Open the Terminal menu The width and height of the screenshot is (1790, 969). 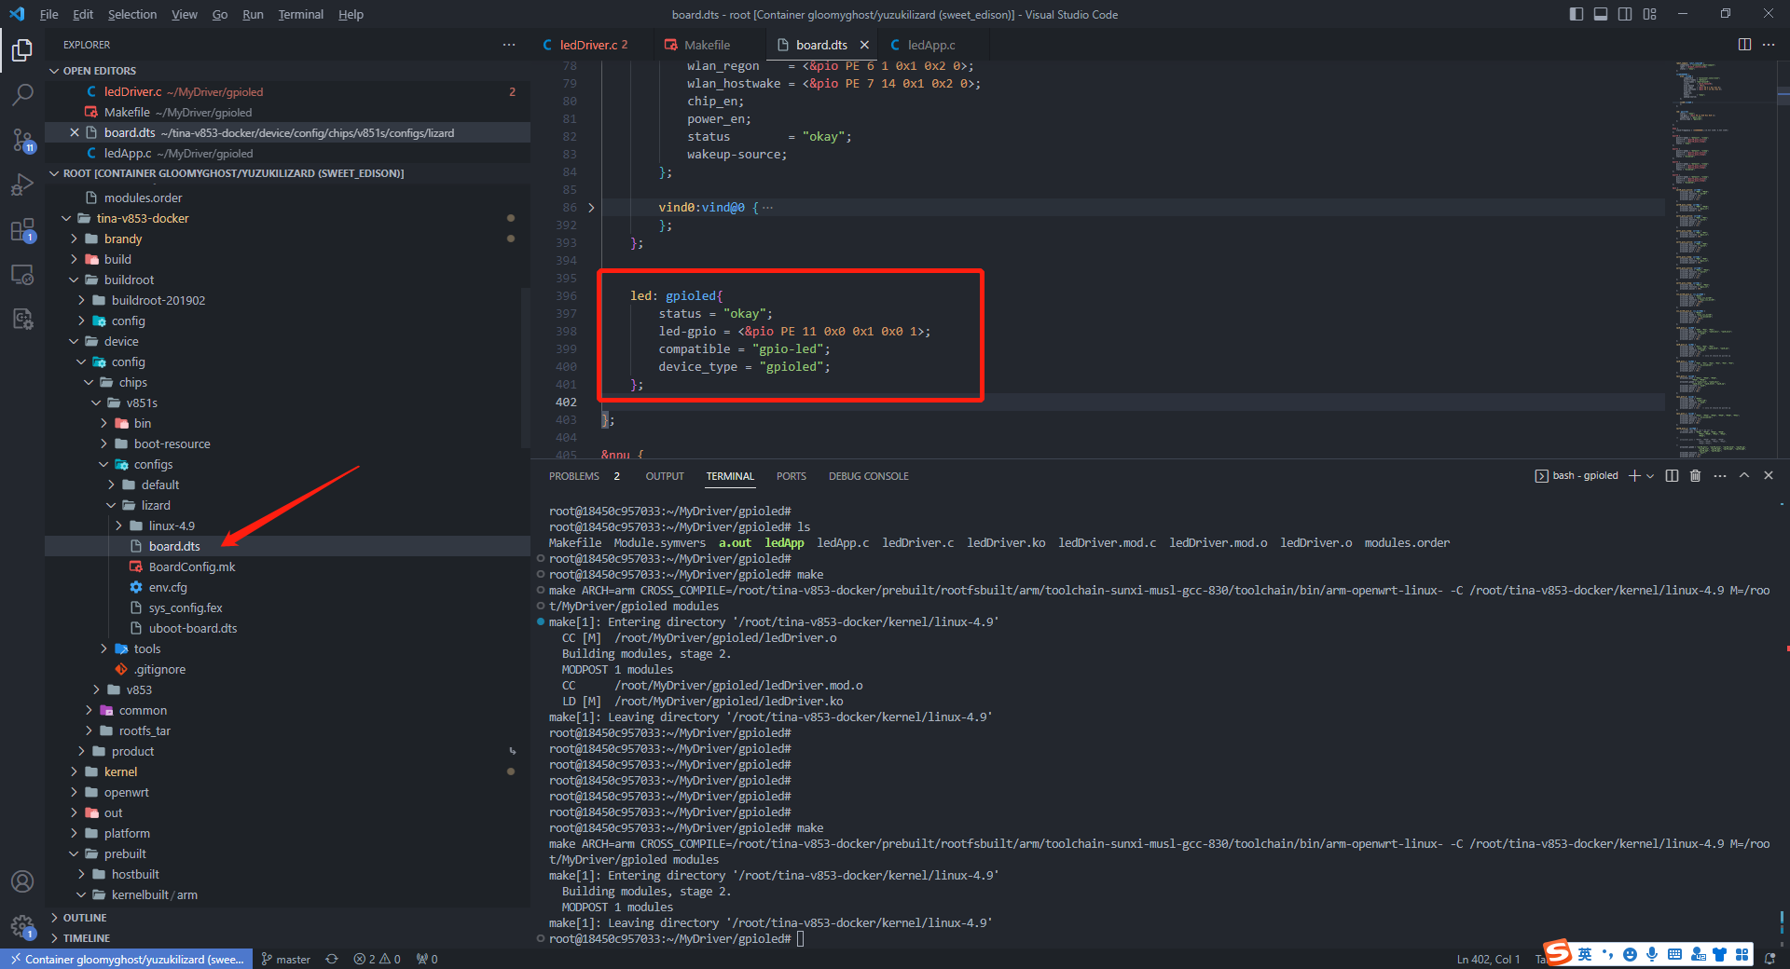(x=300, y=14)
